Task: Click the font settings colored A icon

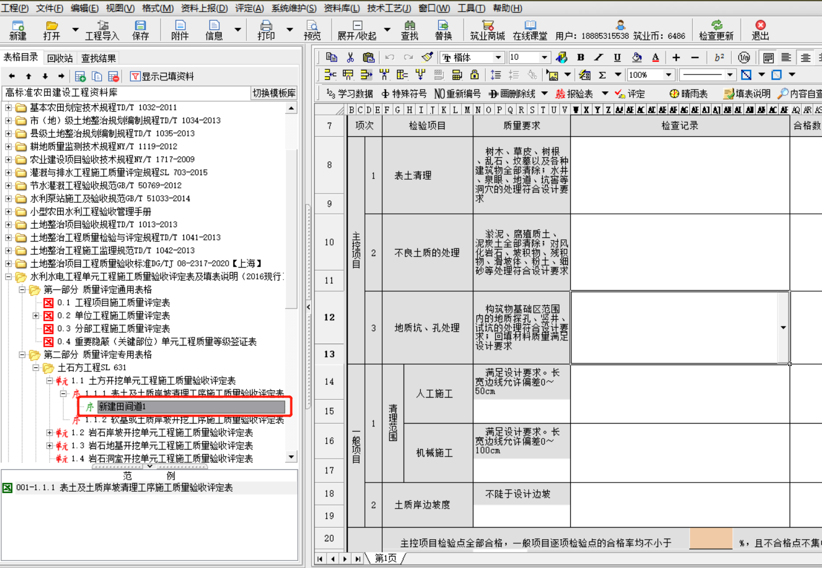Action: (562, 57)
